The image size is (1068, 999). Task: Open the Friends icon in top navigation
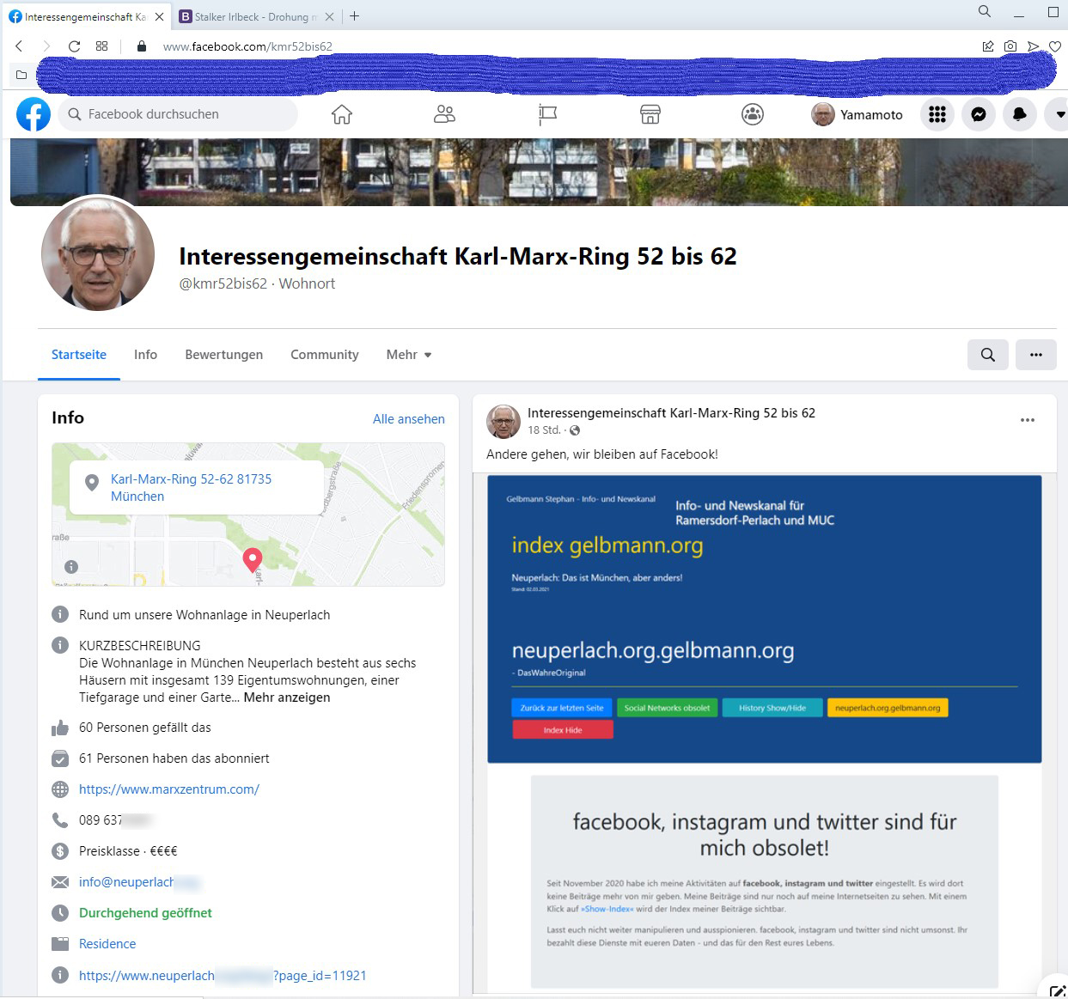[x=444, y=114]
